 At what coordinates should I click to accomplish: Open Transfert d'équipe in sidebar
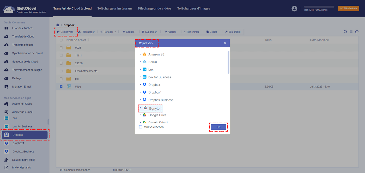(x=23, y=45)
